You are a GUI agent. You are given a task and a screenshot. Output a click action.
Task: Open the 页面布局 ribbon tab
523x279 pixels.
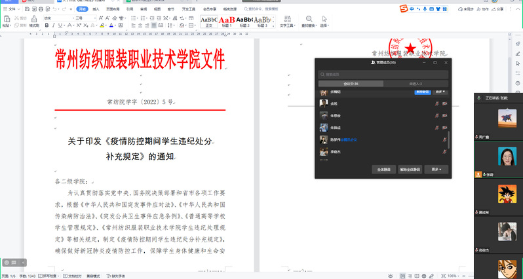click(x=113, y=9)
